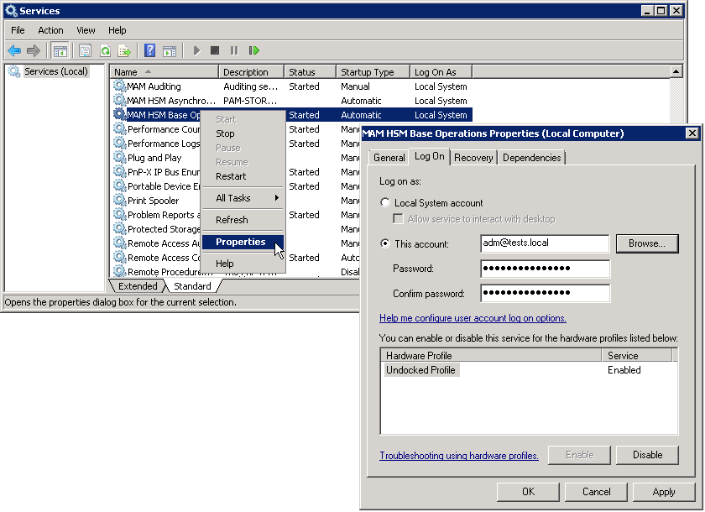Click the Restart Service toolbar icon
705x512 pixels.
(x=253, y=51)
